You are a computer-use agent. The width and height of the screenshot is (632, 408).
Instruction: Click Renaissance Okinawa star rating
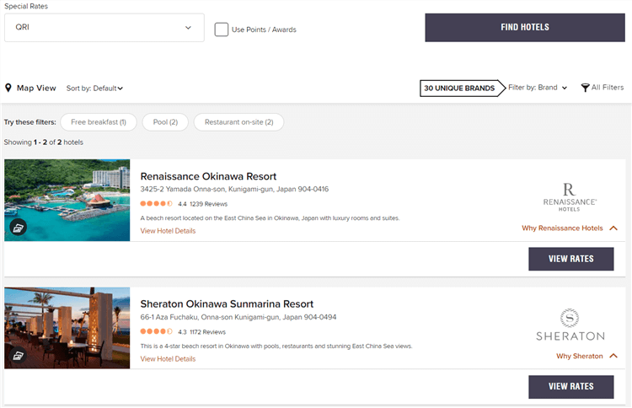coord(156,204)
